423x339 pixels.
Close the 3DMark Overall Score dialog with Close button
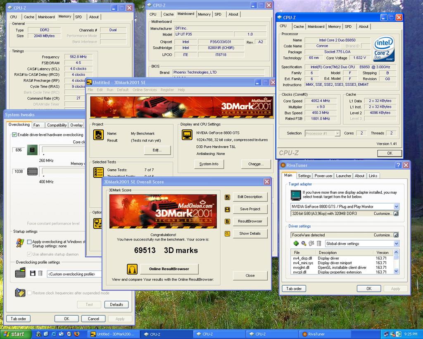(250, 276)
